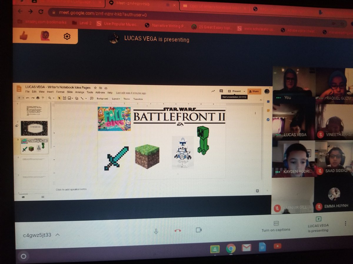Open the Layout dropdown in Slides toolbar
This screenshot has height=264, width=353.
point(116,99)
